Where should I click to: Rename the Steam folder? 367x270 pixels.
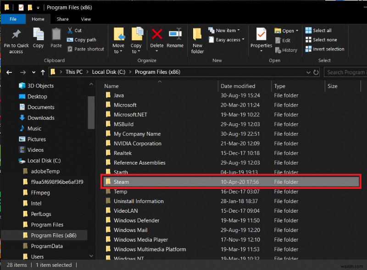coord(176,41)
